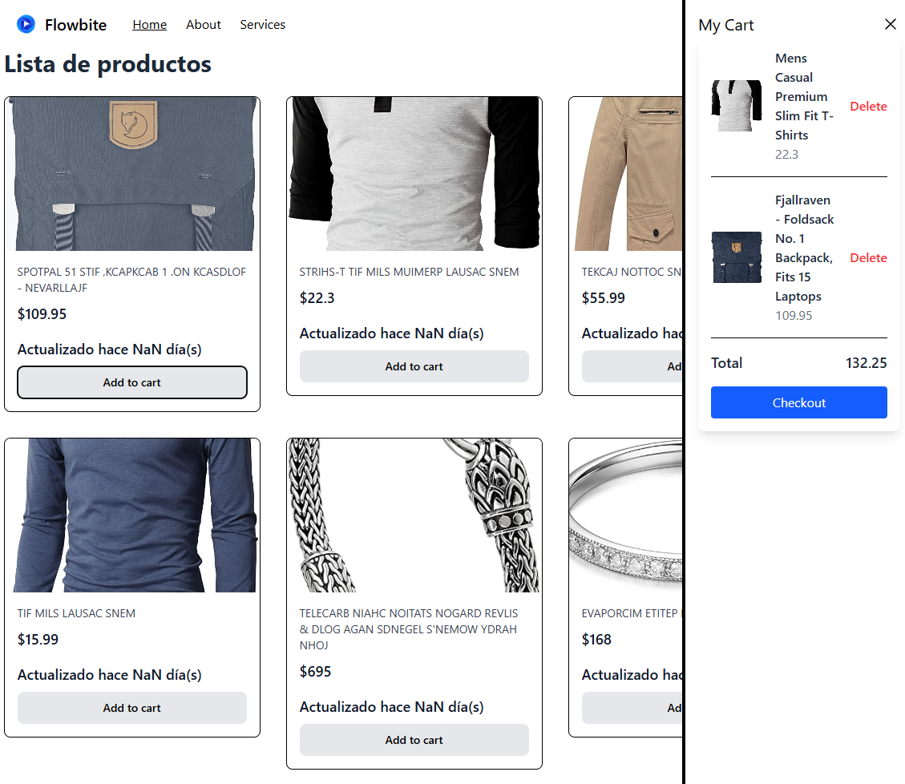Go to the About page
The image size is (905, 784).
point(203,25)
